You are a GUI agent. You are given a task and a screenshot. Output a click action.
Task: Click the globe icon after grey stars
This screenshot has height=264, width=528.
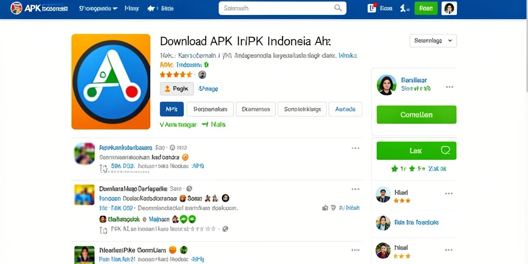click(x=225, y=228)
